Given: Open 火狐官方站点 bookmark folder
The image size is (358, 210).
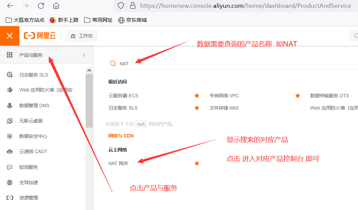Looking at the screenshot, I should click(25, 20).
